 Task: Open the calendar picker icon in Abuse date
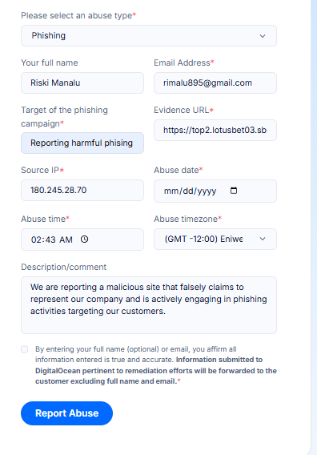click(234, 191)
